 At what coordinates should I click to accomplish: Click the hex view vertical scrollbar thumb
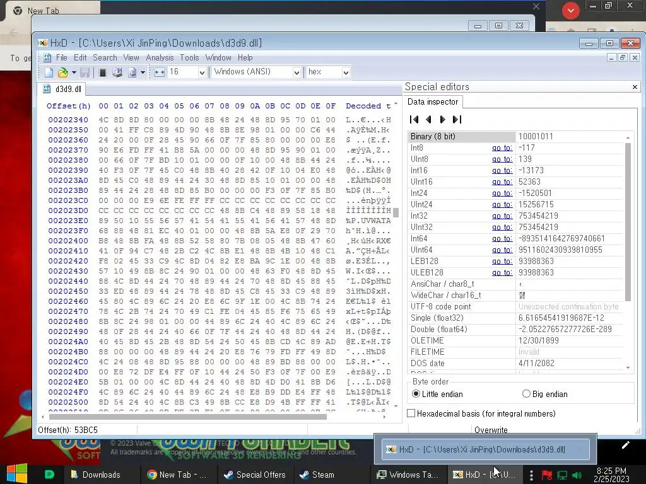coord(396,212)
